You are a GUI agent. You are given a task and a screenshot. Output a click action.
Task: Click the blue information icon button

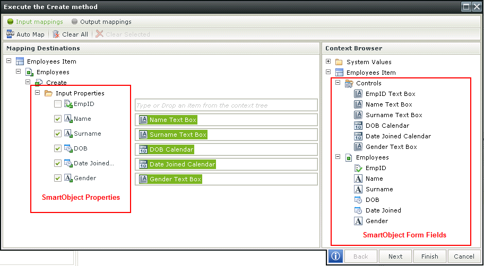[x=335, y=256]
